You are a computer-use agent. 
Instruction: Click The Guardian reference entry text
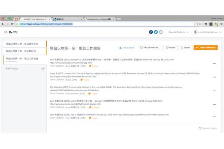coord(116,89)
